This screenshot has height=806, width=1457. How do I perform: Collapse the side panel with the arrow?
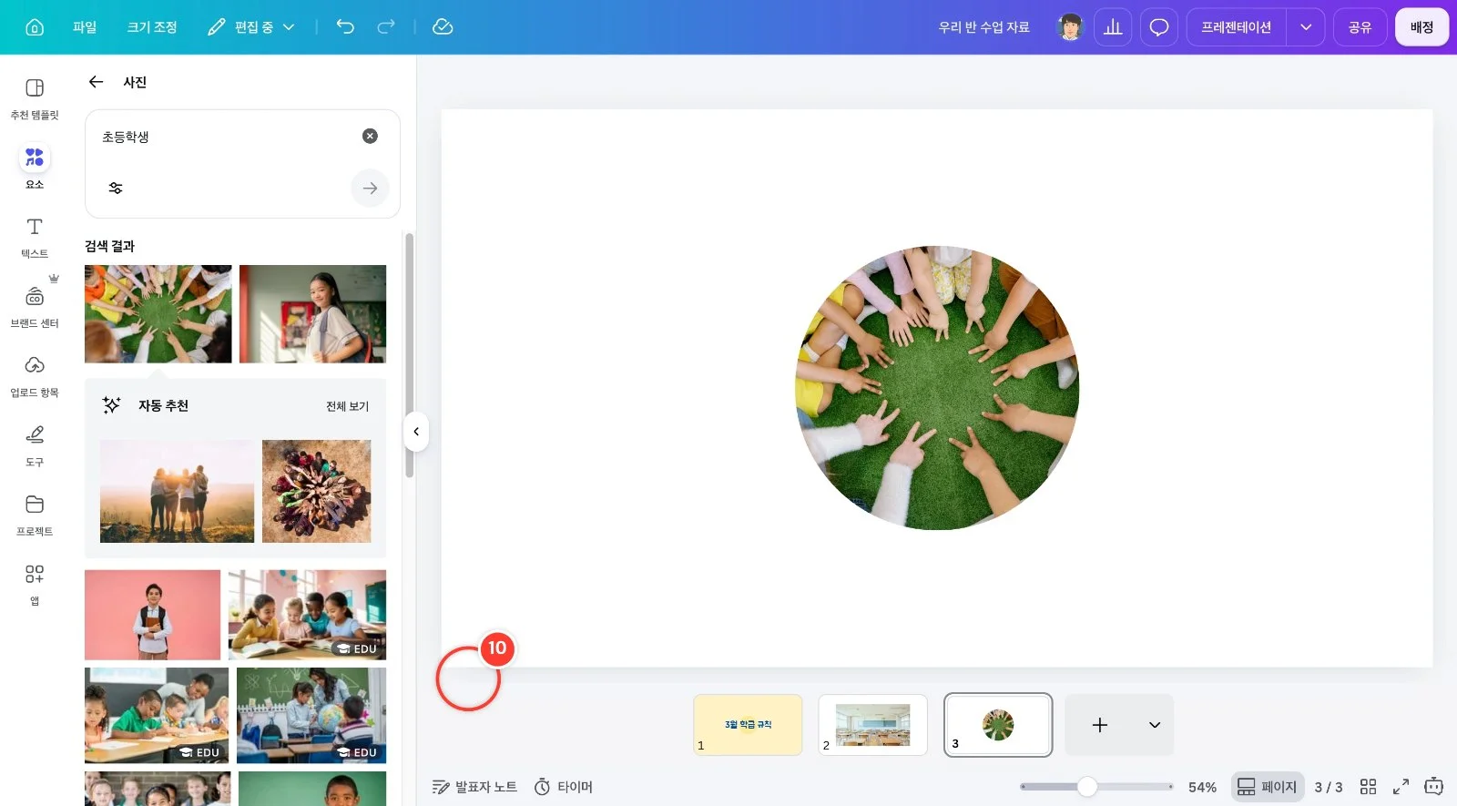[416, 432]
